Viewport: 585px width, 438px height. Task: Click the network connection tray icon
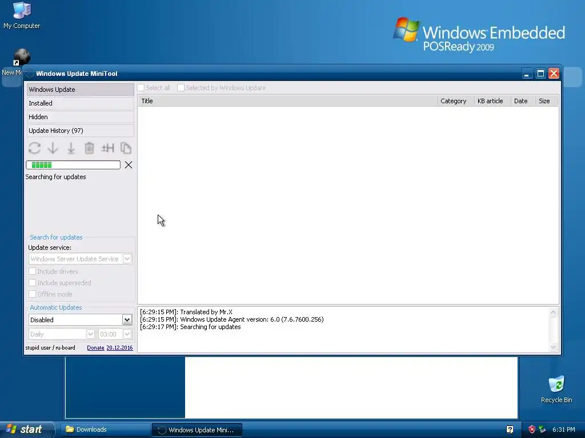(x=542, y=429)
